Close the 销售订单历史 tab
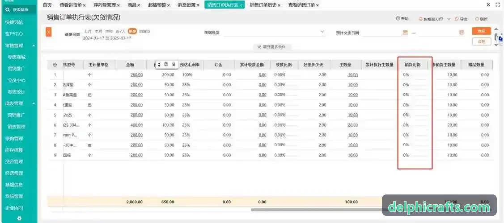 [x=279, y=5]
